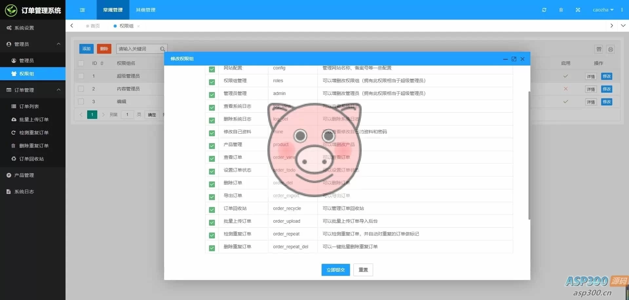Uncheck 查看系统日志 permission checkbox

point(212,107)
